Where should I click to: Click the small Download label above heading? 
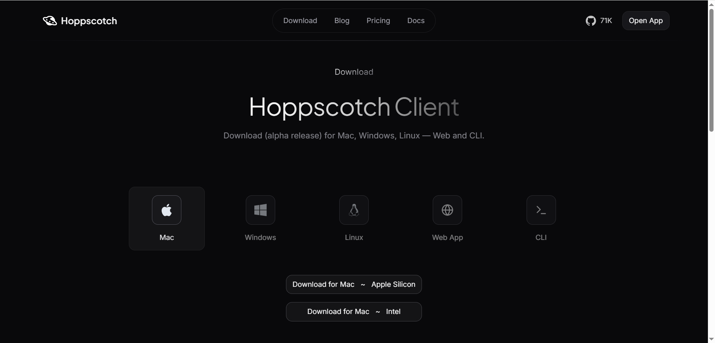click(x=354, y=72)
